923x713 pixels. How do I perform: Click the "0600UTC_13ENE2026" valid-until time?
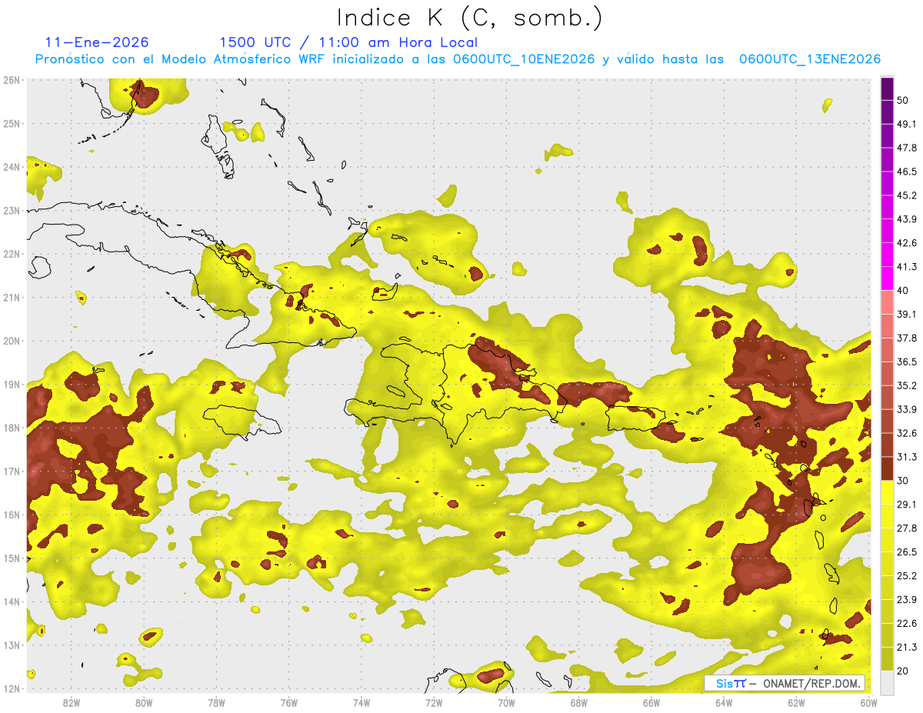pos(809,59)
